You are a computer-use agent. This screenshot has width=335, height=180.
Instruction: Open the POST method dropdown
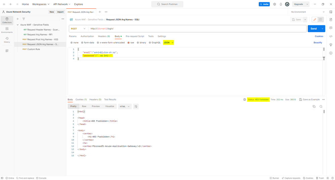tap(78, 29)
